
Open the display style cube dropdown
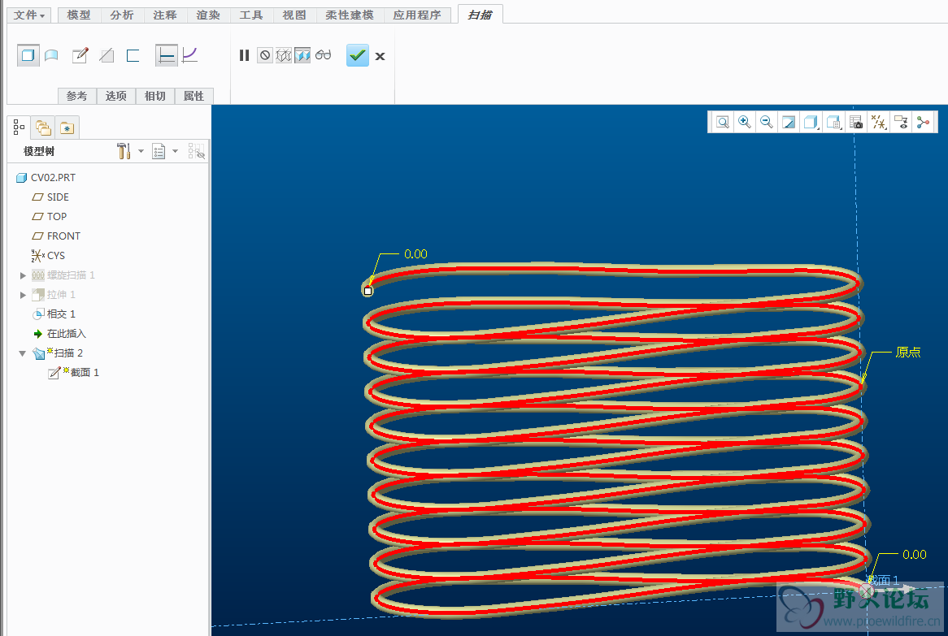click(x=811, y=122)
